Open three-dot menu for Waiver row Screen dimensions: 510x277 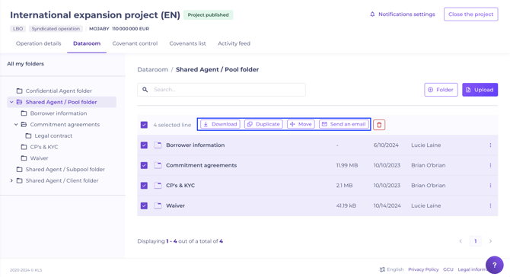click(490, 205)
